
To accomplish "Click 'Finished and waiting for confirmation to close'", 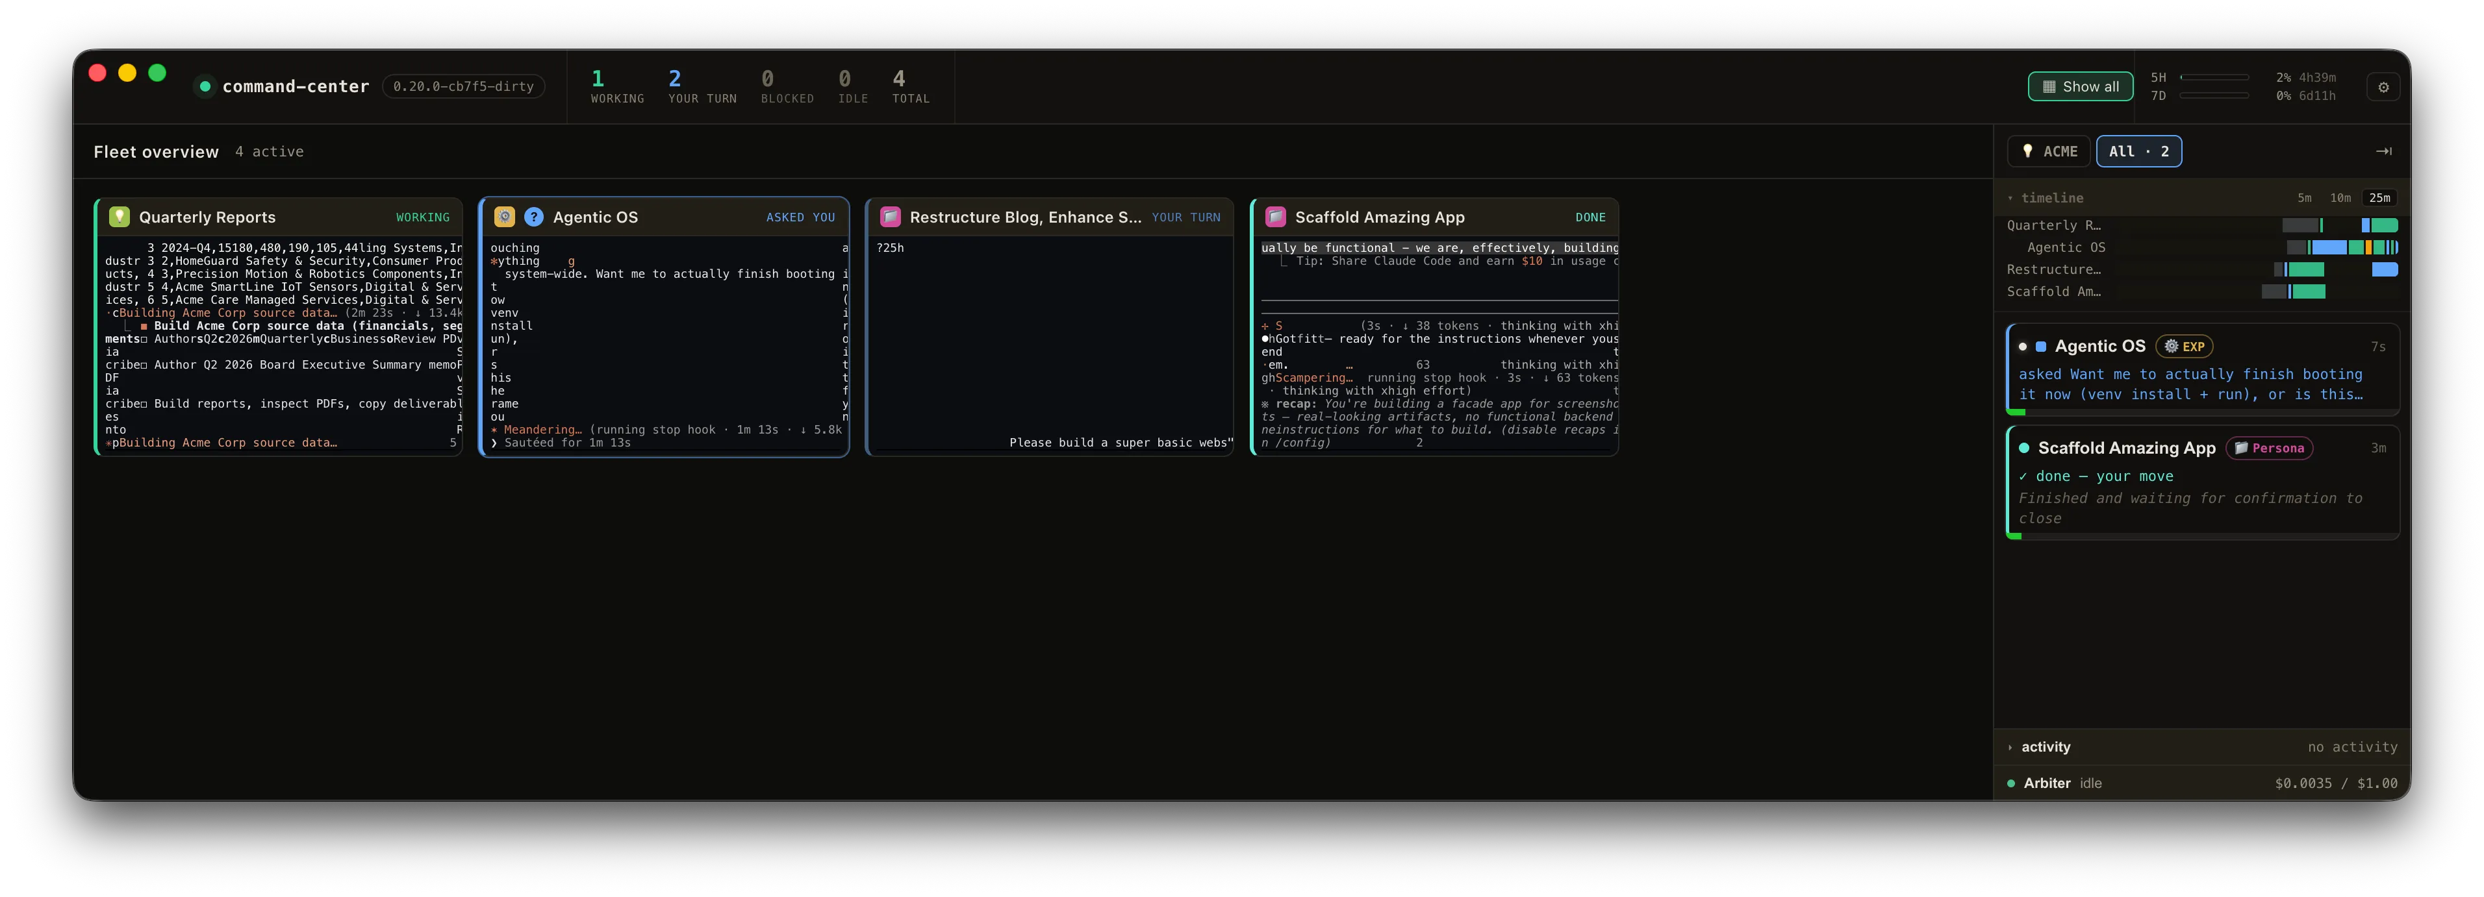I will 2190,508.
